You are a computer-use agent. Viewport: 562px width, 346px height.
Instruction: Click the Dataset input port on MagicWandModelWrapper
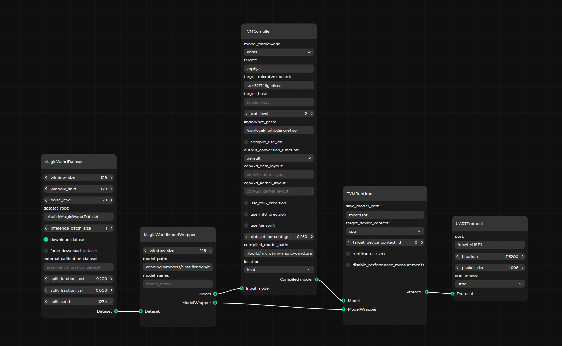[140, 311]
